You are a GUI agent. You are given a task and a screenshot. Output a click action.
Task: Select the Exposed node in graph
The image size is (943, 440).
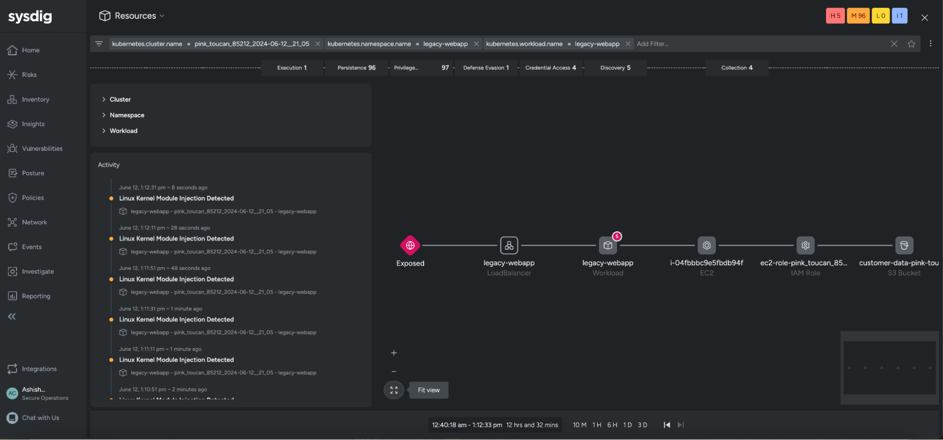click(x=410, y=245)
